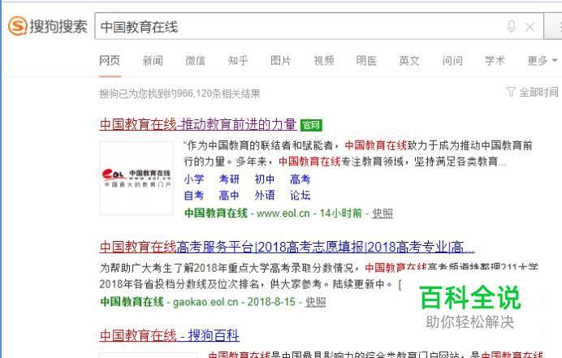Click the 2018-8-15 date text
This screenshot has width=562, height=358.
coord(271,302)
